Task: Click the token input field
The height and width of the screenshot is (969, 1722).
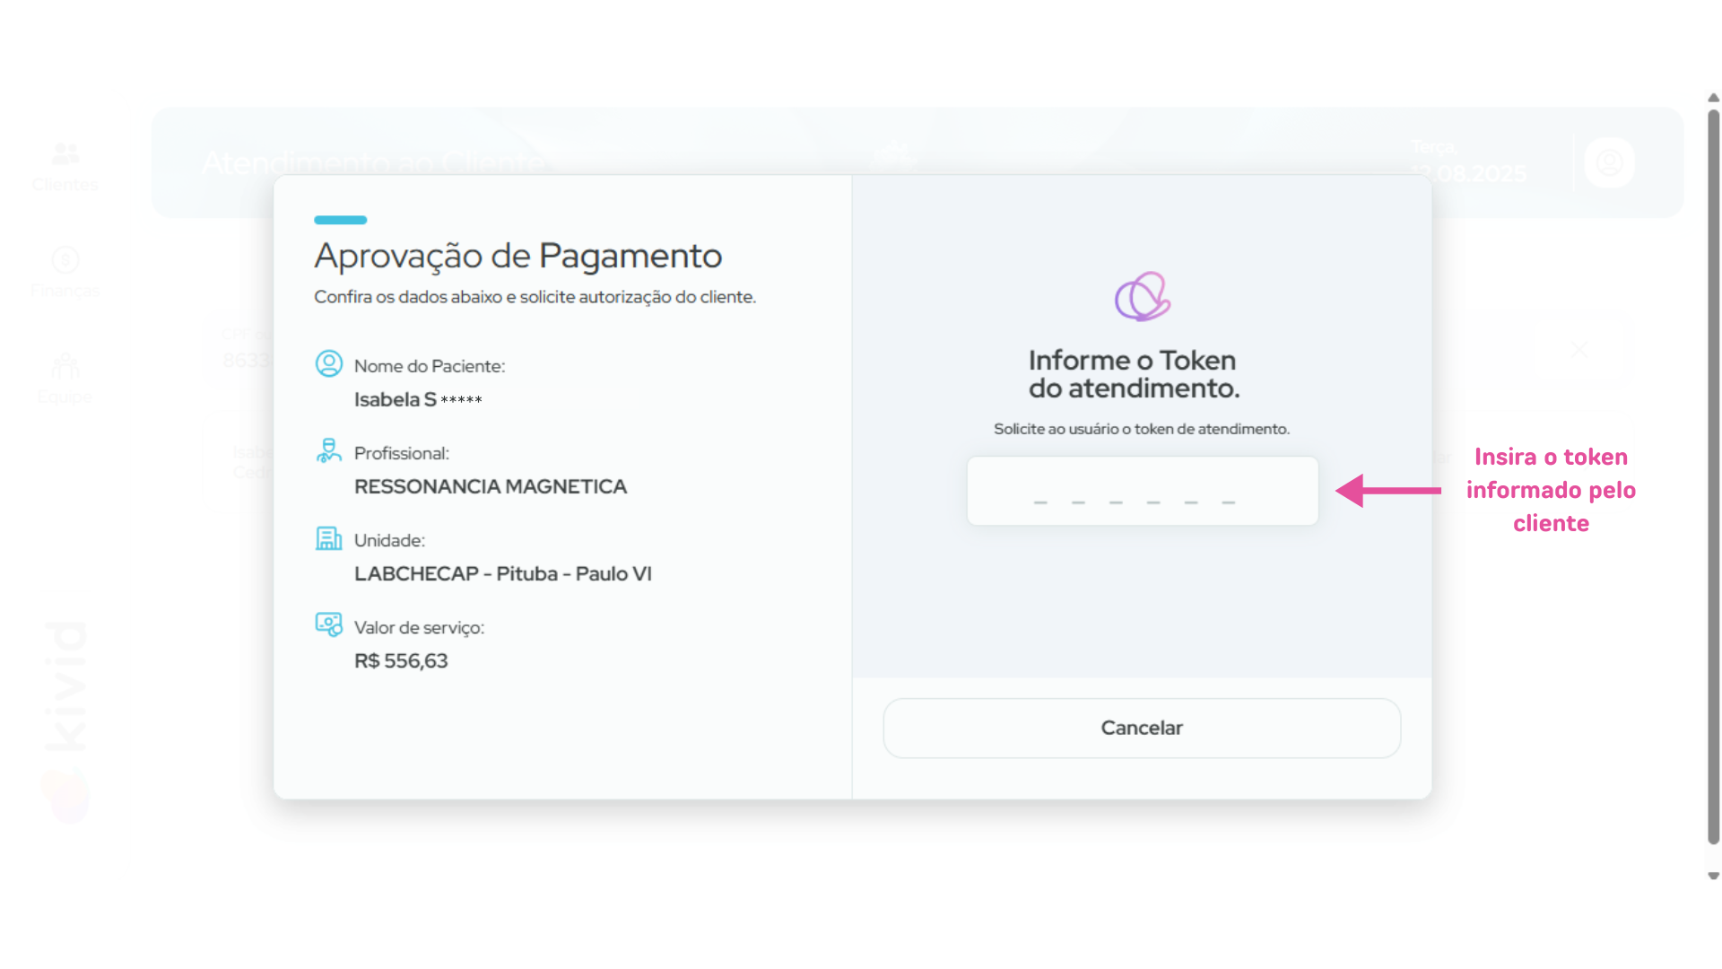Action: point(1142,491)
